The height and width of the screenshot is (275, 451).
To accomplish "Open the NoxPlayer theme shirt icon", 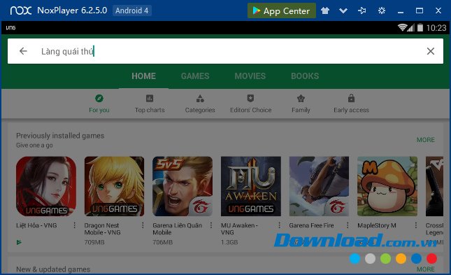I will (325, 11).
